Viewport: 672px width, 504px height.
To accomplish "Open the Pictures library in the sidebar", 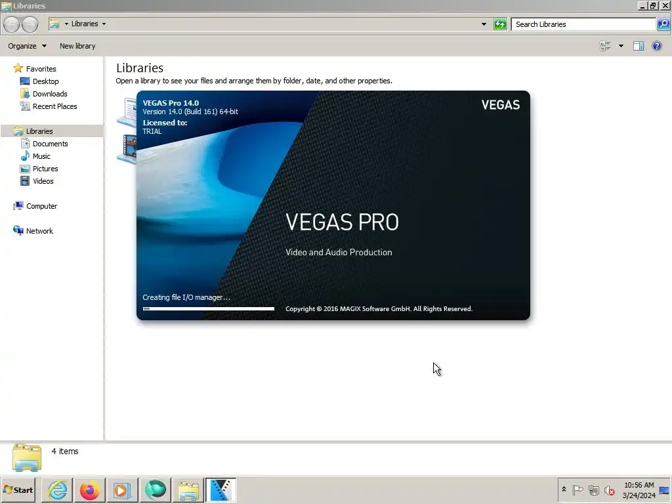I will (45, 169).
